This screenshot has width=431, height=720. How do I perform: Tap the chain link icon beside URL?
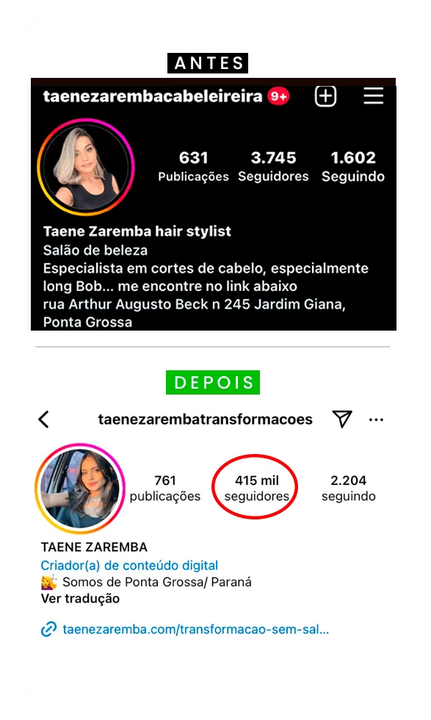(x=48, y=629)
